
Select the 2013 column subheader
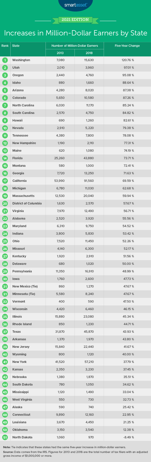[x=60, y=53]
